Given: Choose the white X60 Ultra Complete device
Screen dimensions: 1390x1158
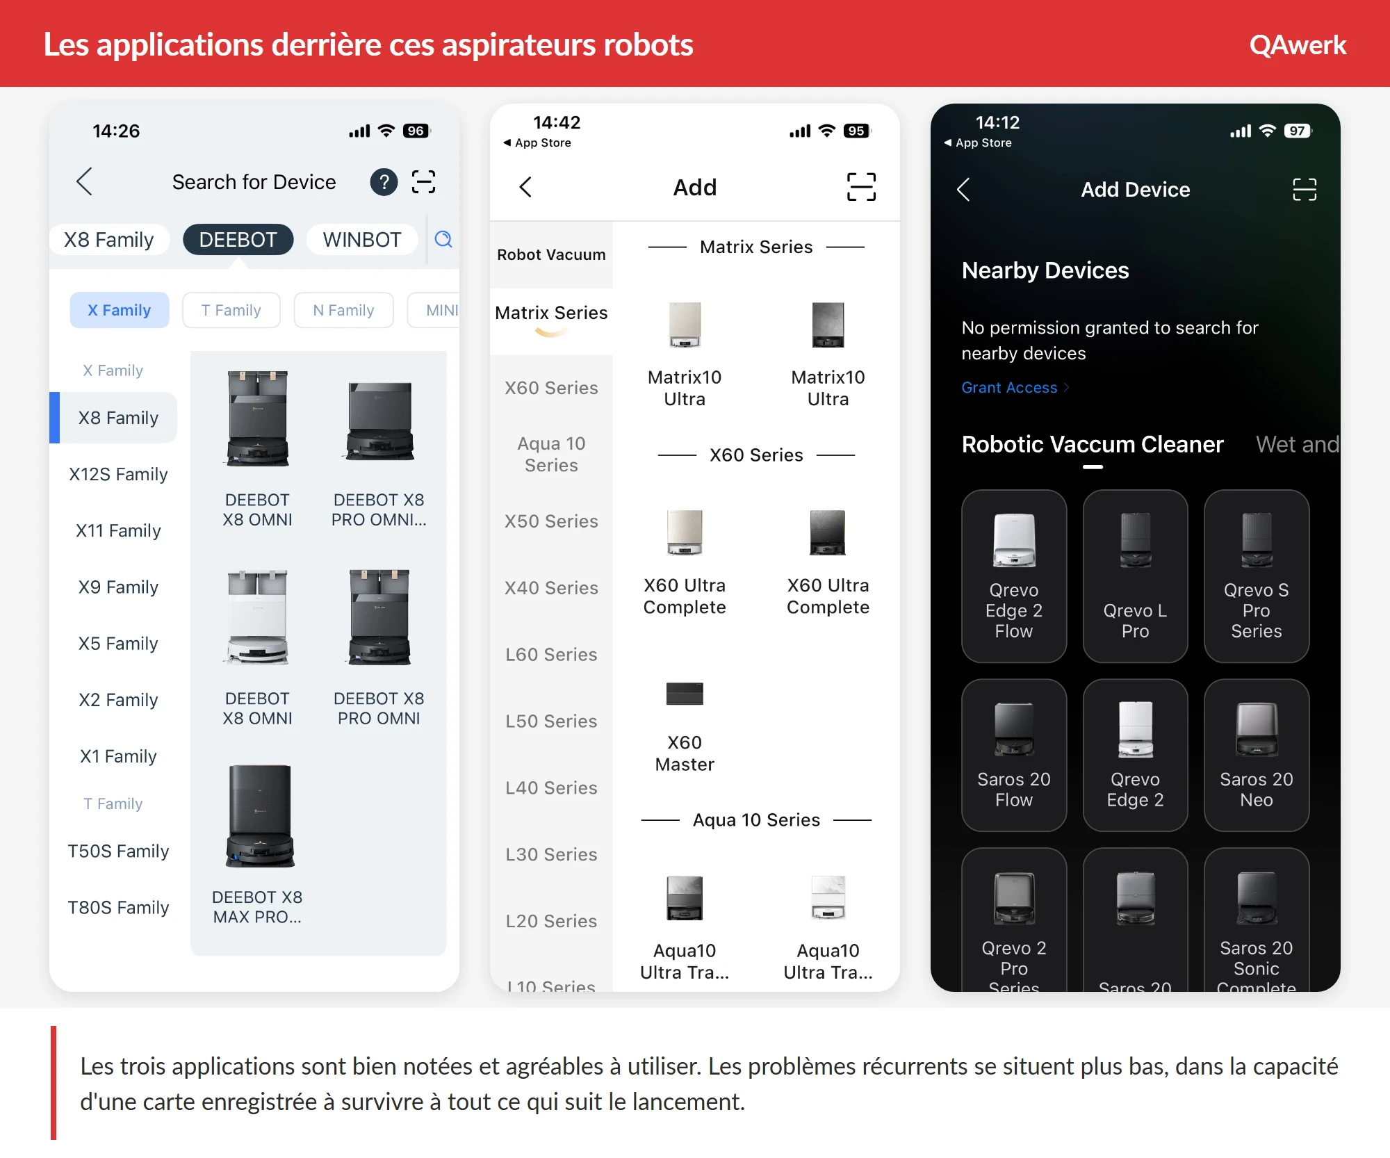Looking at the screenshot, I should [685, 562].
